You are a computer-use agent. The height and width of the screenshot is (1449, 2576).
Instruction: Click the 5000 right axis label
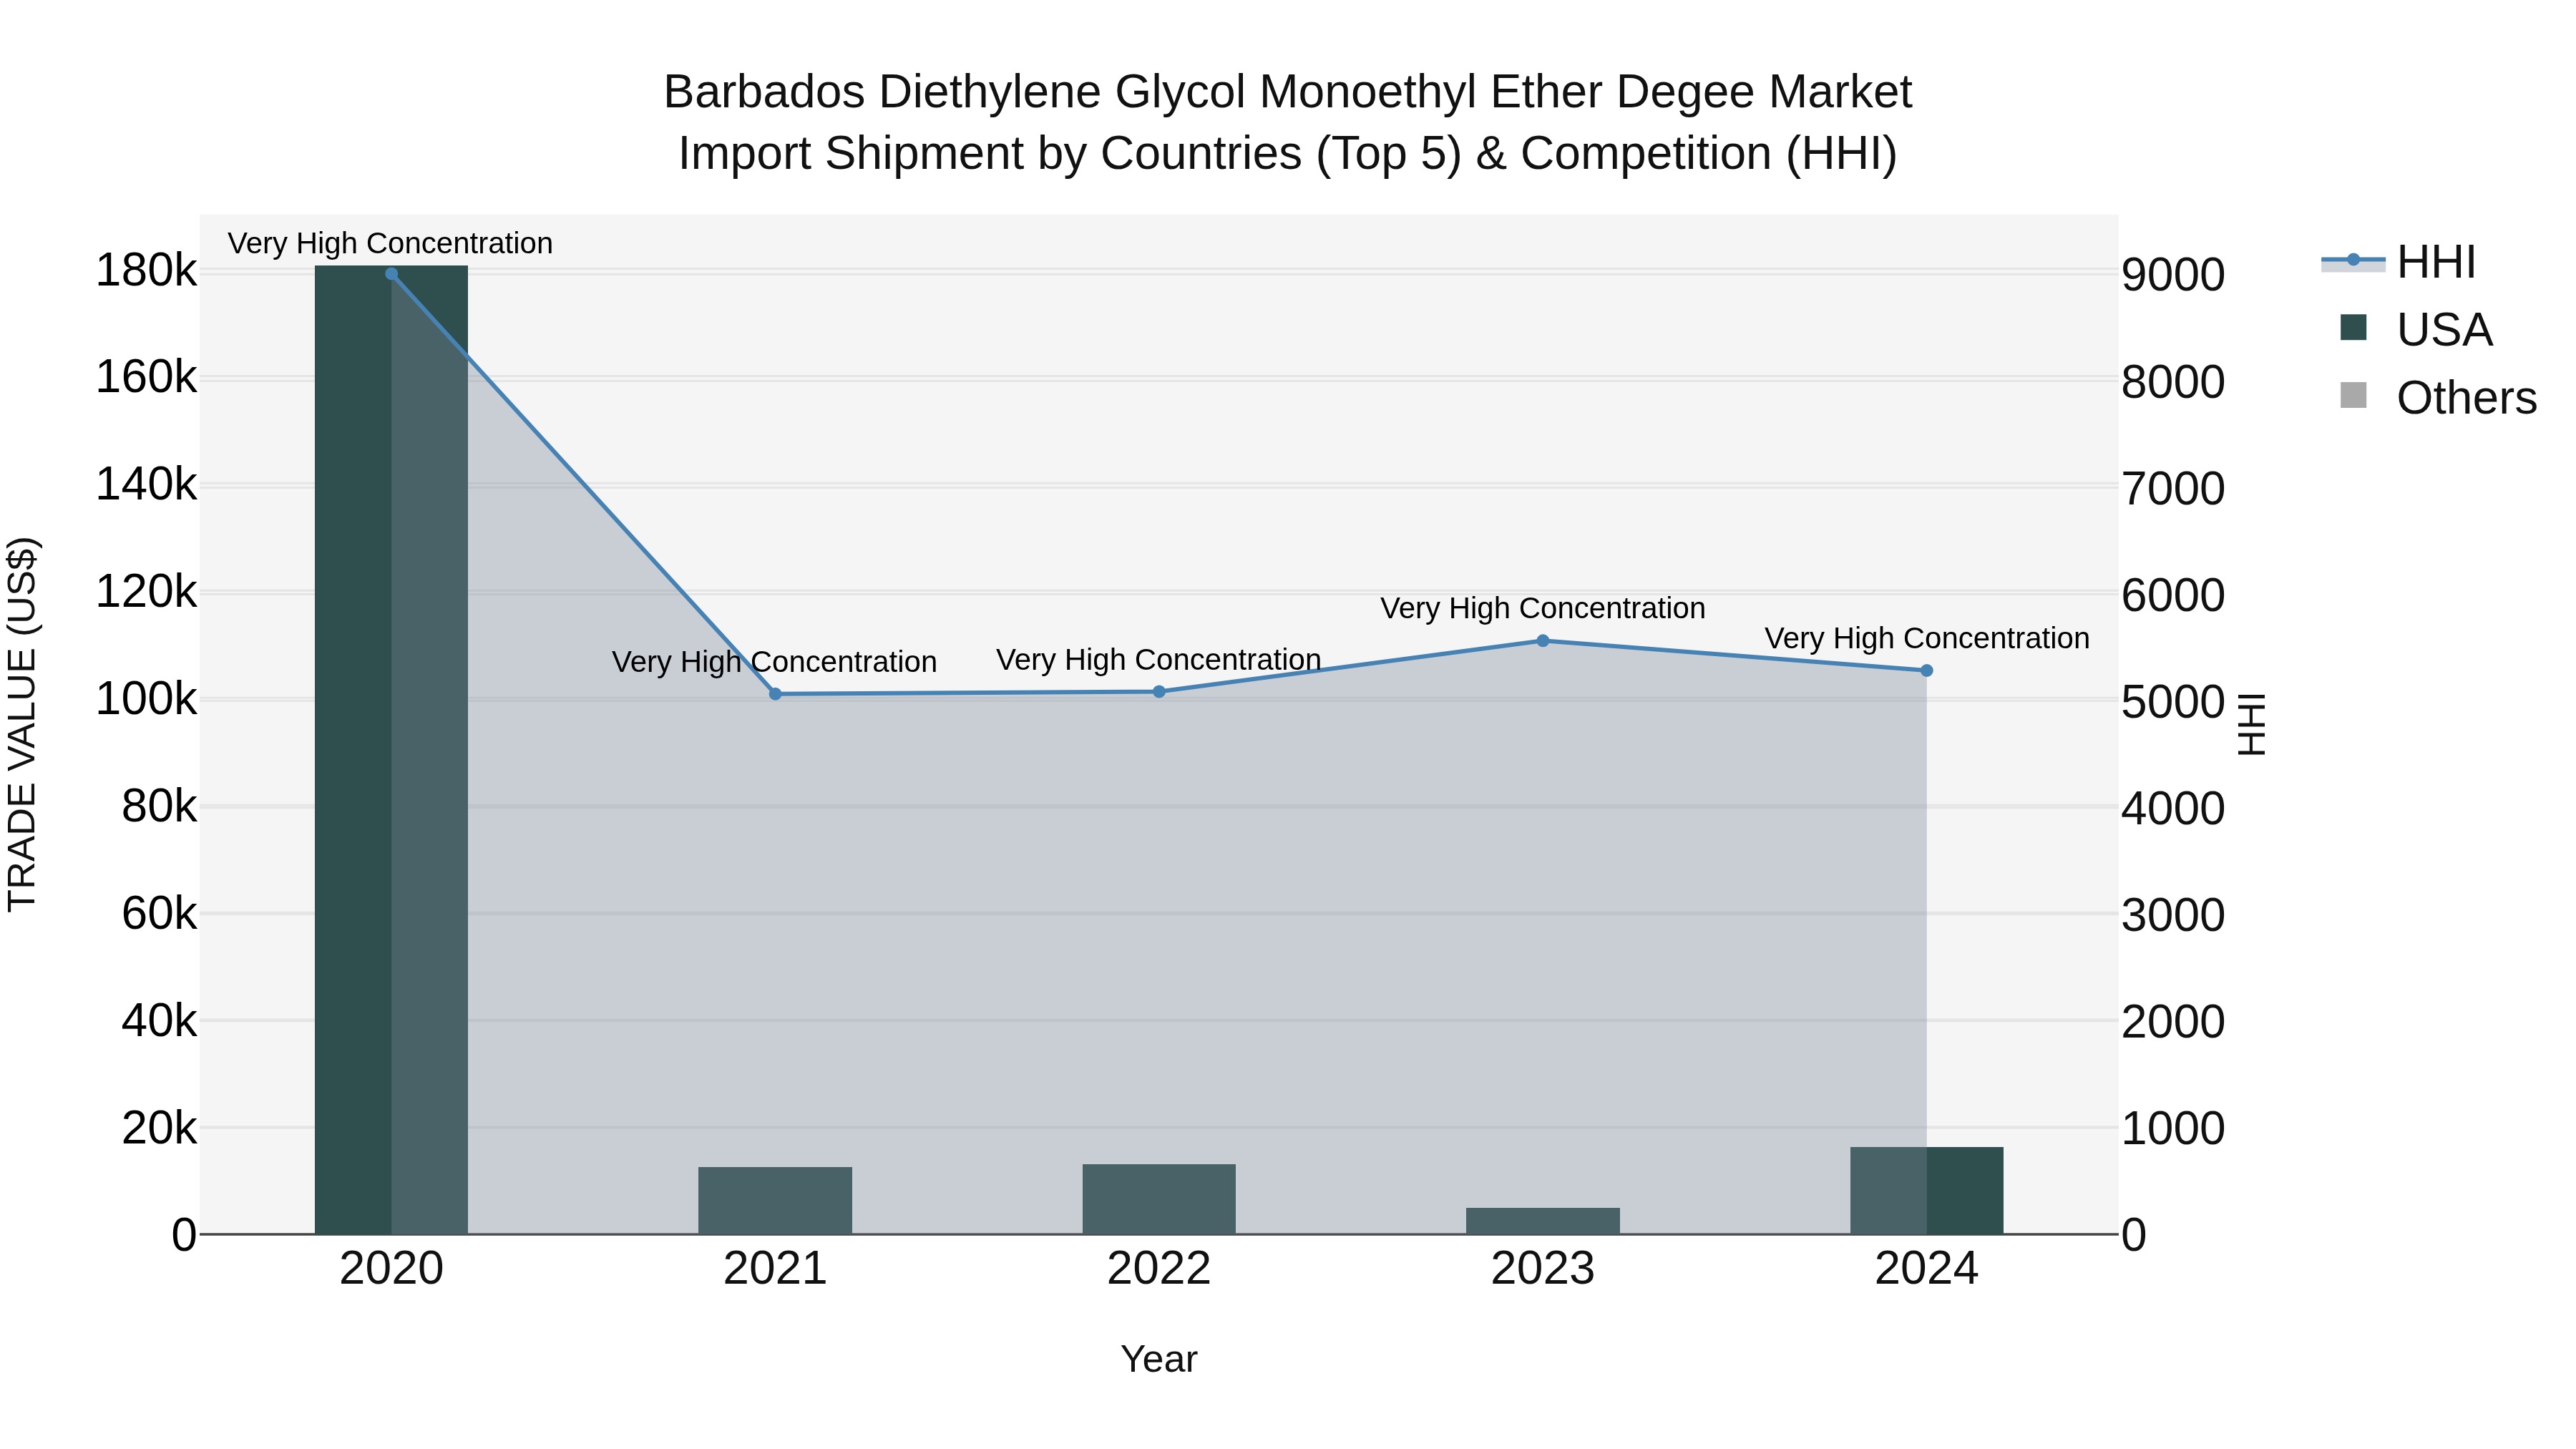point(2173,702)
